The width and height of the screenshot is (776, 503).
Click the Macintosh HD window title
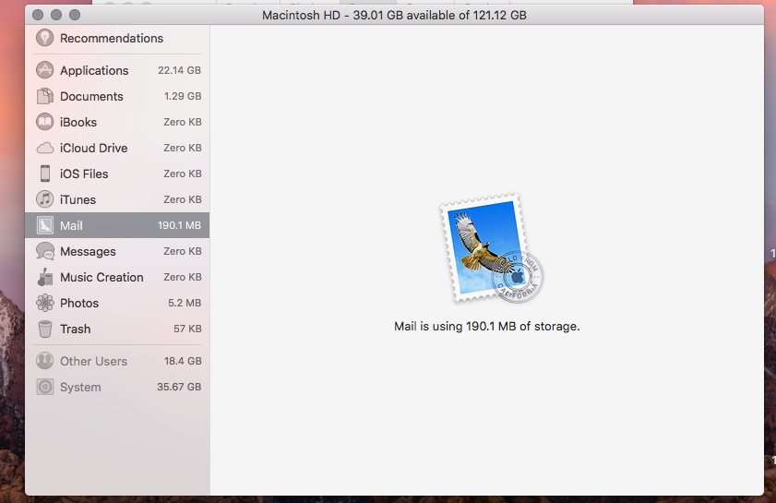[x=394, y=16]
